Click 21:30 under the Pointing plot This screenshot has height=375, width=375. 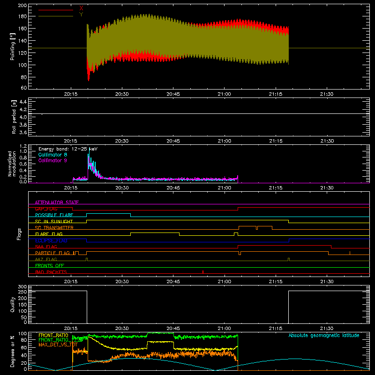click(327, 94)
